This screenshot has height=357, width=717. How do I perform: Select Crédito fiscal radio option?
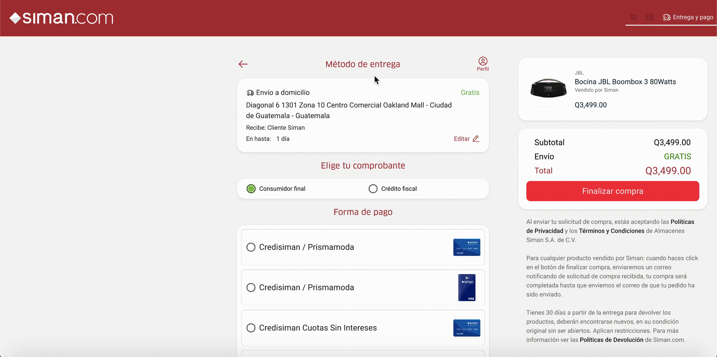coord(373,189)
